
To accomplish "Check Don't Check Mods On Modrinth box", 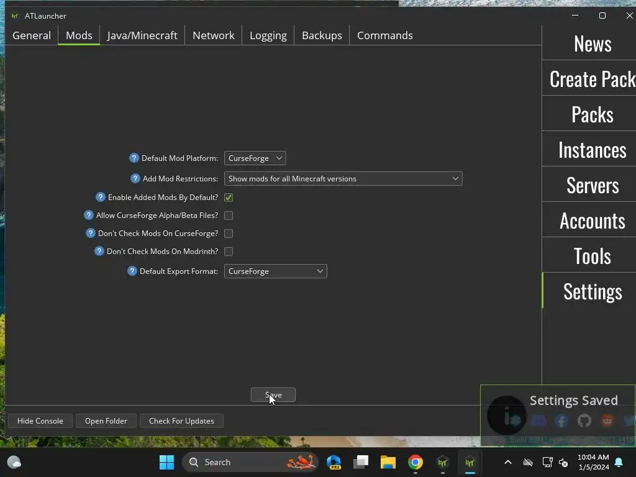I will pos(229,252).
